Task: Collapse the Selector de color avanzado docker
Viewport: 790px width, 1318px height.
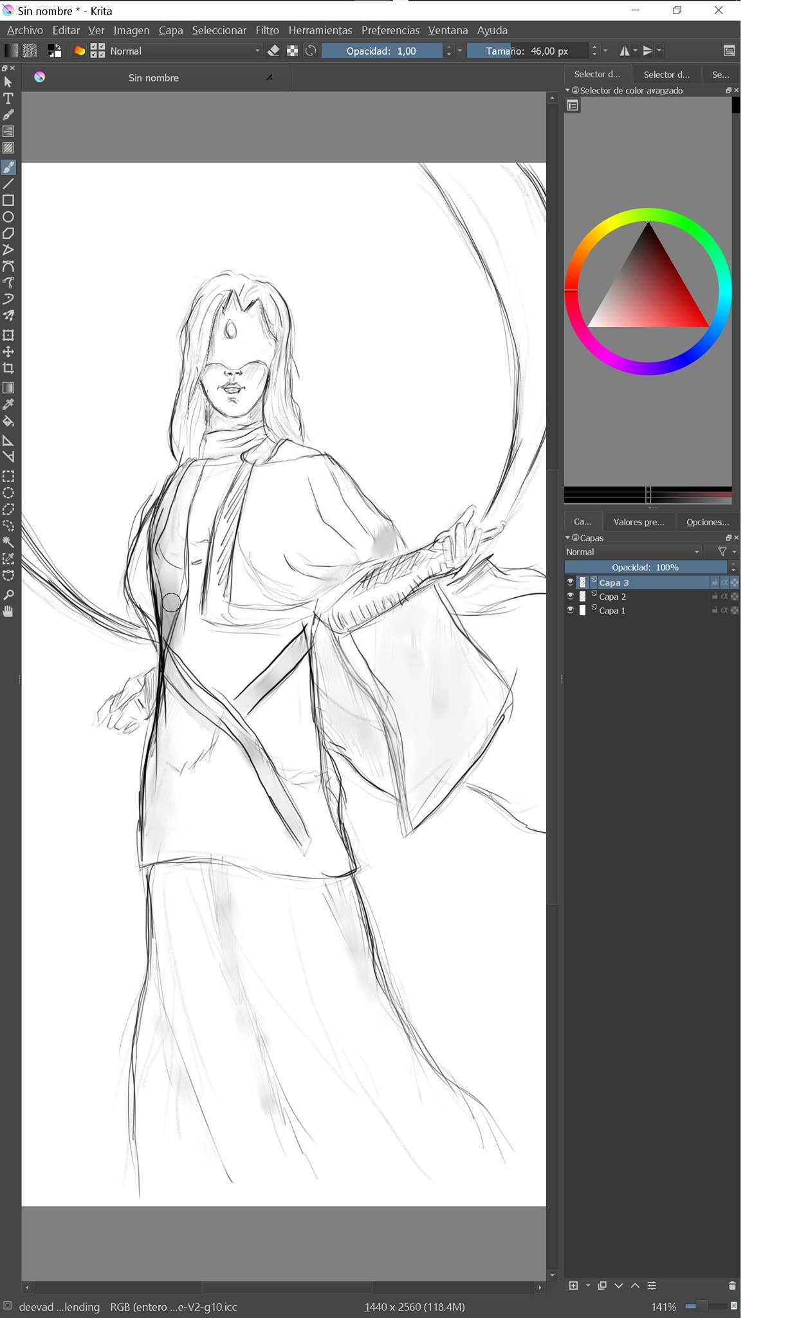Action: (x=567, y=90)
